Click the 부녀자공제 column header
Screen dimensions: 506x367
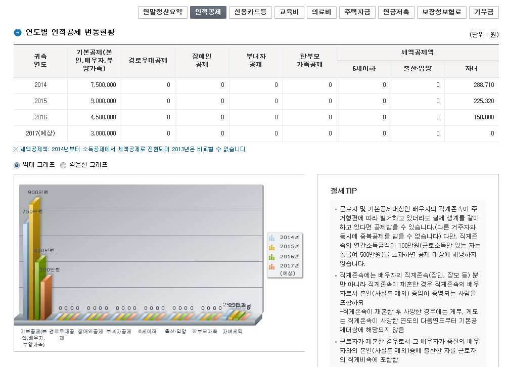(256, 60)
